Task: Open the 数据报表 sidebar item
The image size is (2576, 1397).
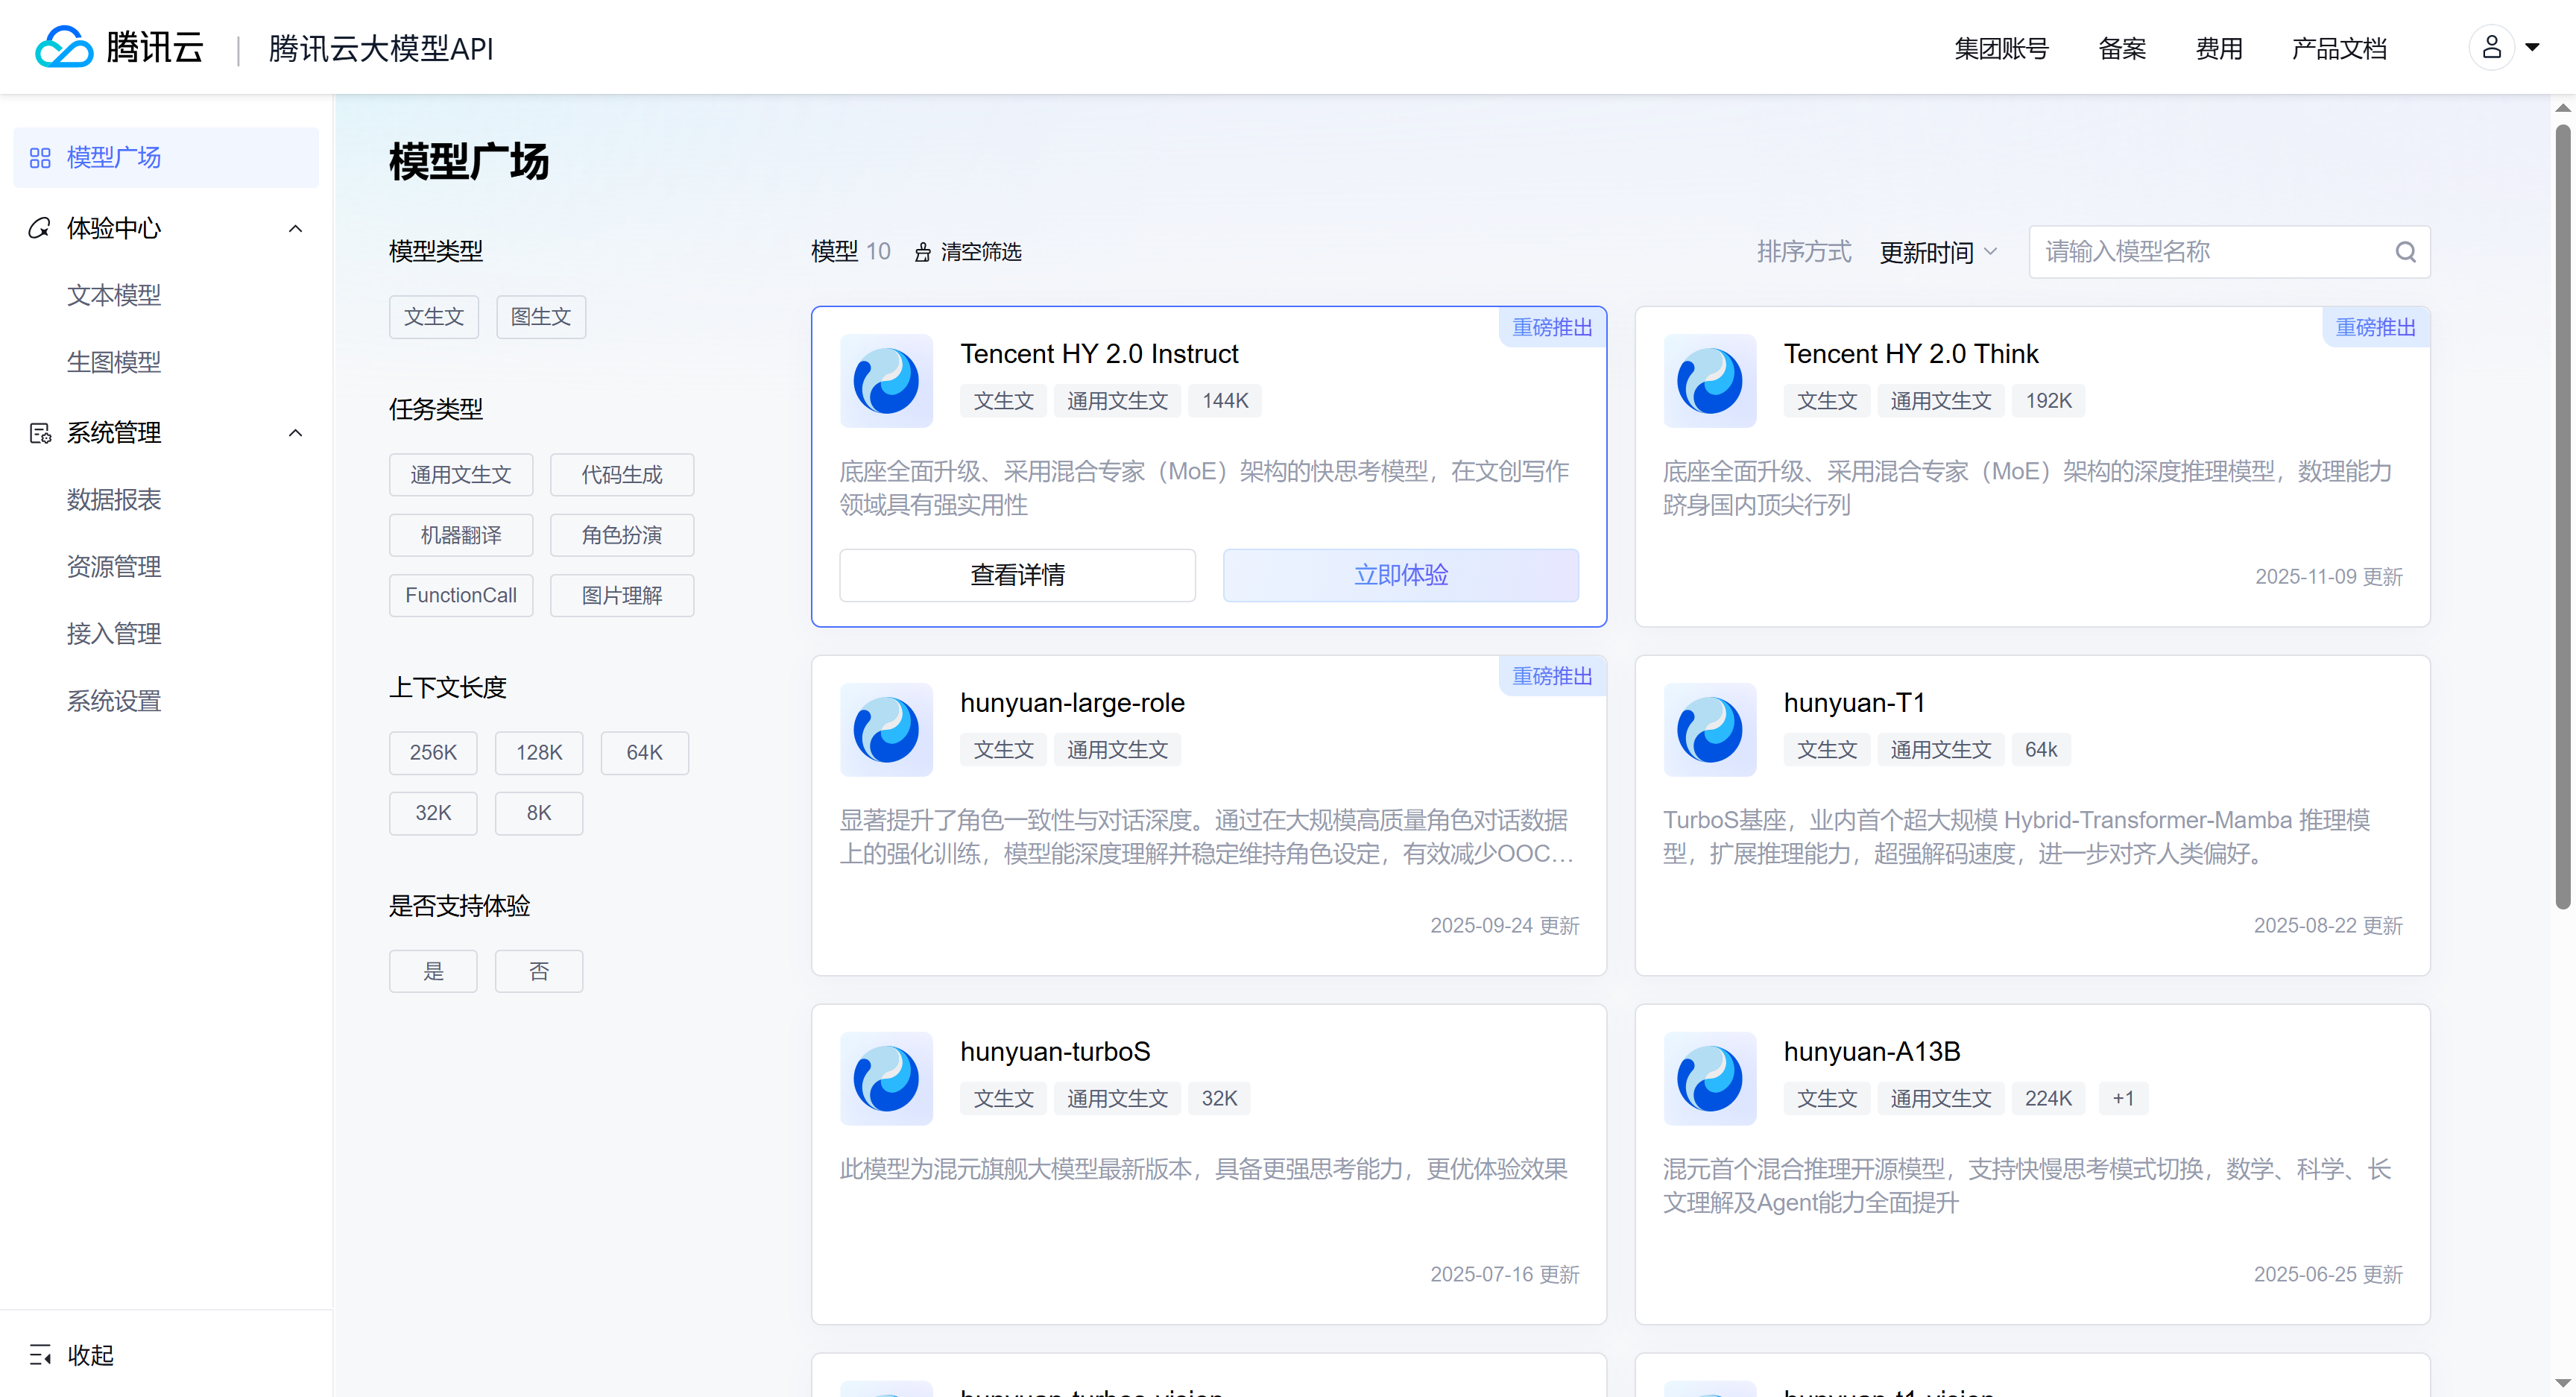Action: [x=114, y=500]
